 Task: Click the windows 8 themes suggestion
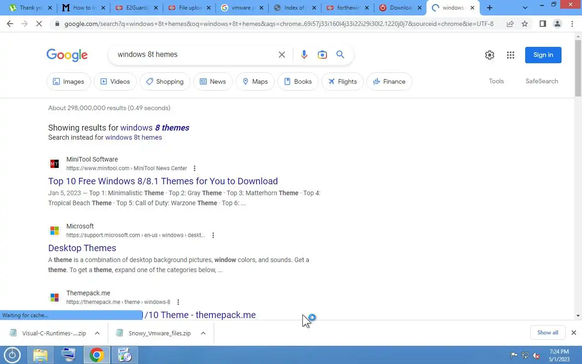point(155,128)
